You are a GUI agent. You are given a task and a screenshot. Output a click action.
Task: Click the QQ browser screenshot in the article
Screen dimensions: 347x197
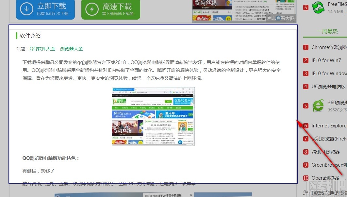[x=153, y=116]
